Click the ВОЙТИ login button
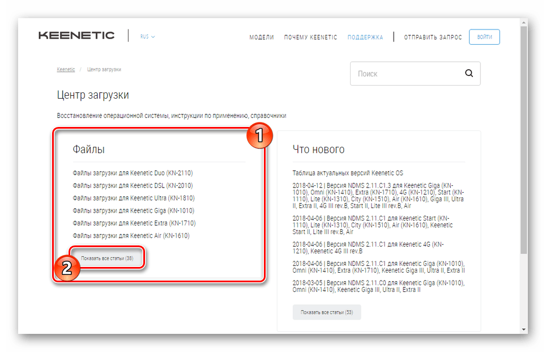546x352 pixels. click(x=484, y=37)
